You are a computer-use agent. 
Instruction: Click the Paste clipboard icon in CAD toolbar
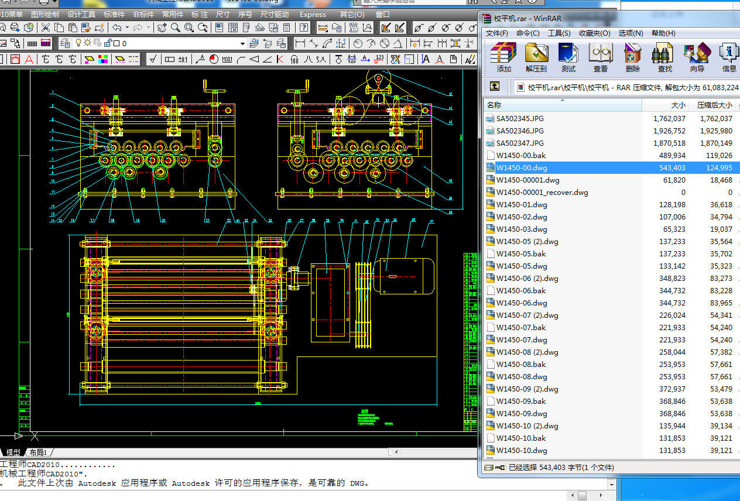(73, 28)
